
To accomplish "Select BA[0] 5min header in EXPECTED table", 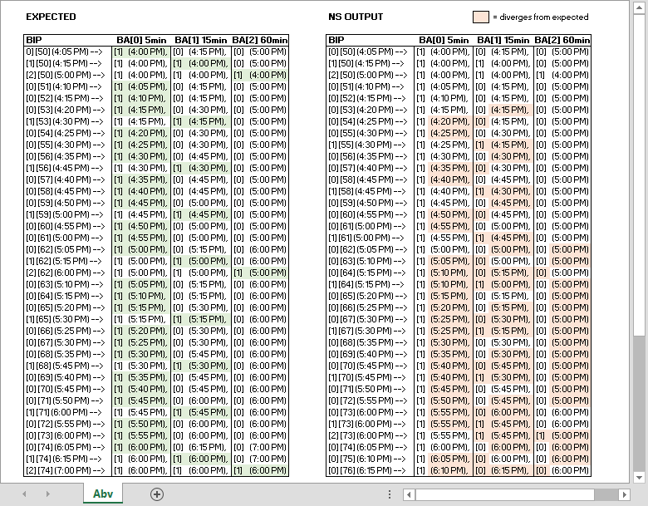I will click(x=141, y=40).
